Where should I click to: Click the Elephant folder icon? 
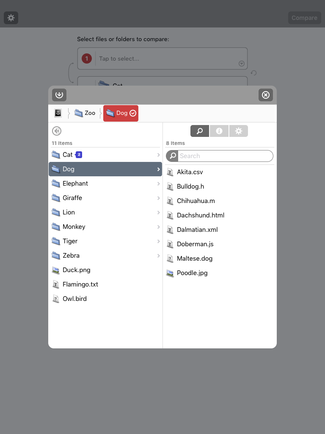click(x=56, y=183)
